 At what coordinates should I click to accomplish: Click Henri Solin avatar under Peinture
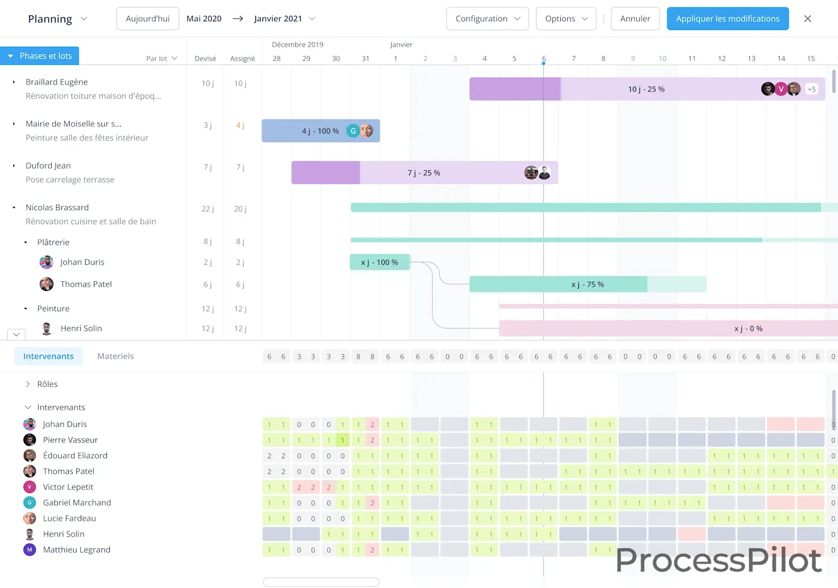pyautogui.click(x=47, y=329)
